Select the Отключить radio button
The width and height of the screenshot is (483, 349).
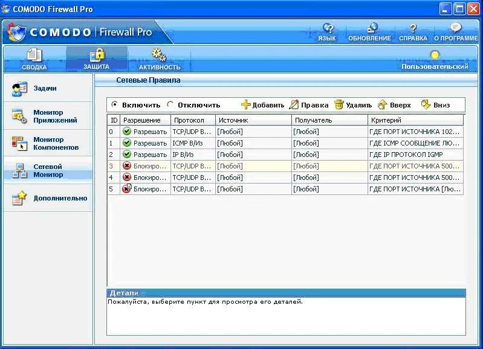pos(170,104)
